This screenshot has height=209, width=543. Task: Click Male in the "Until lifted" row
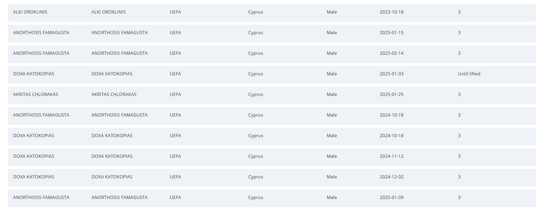click(332, 74)
